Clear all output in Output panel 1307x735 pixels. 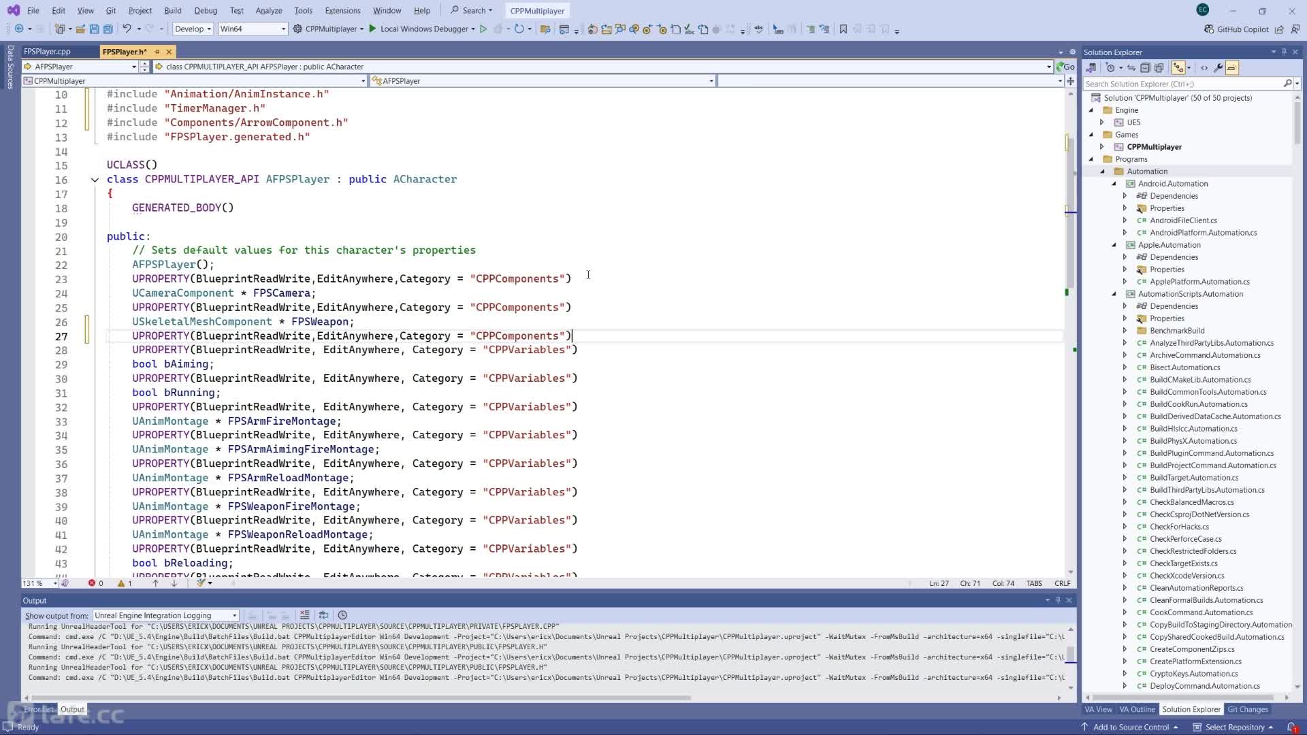(304, 615)
